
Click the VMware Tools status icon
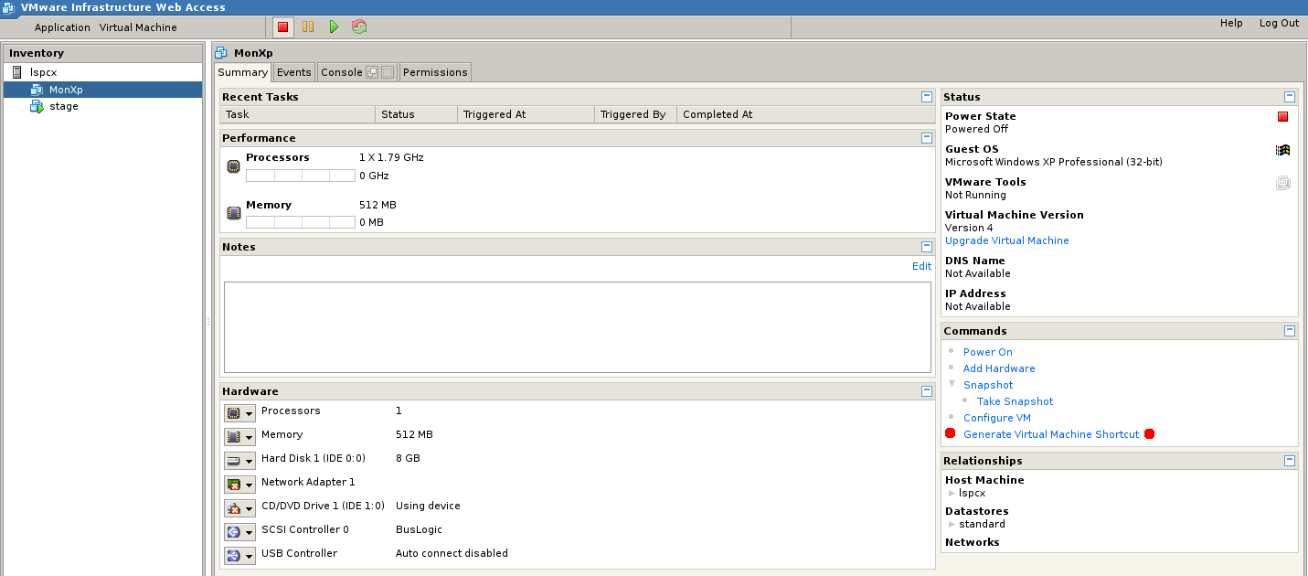click(x=1282, y=183)
